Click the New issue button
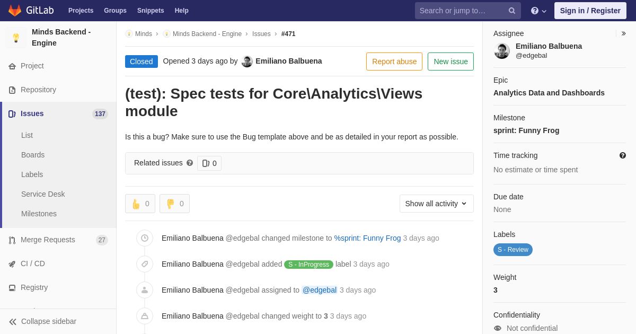The height and width of the screenshot is (334, 636). [x=450, y=61]
